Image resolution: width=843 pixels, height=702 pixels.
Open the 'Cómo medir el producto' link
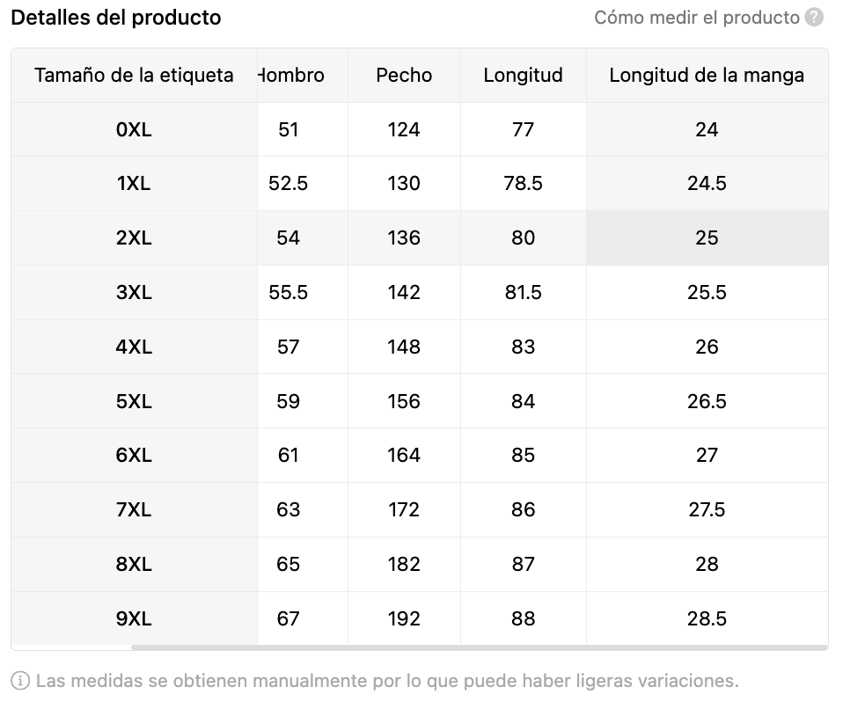click(x=696, y=18)
